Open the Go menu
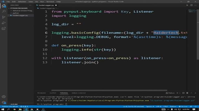Image resolution: width=199 pixels, height=111 pixels. tap(37, 2)
